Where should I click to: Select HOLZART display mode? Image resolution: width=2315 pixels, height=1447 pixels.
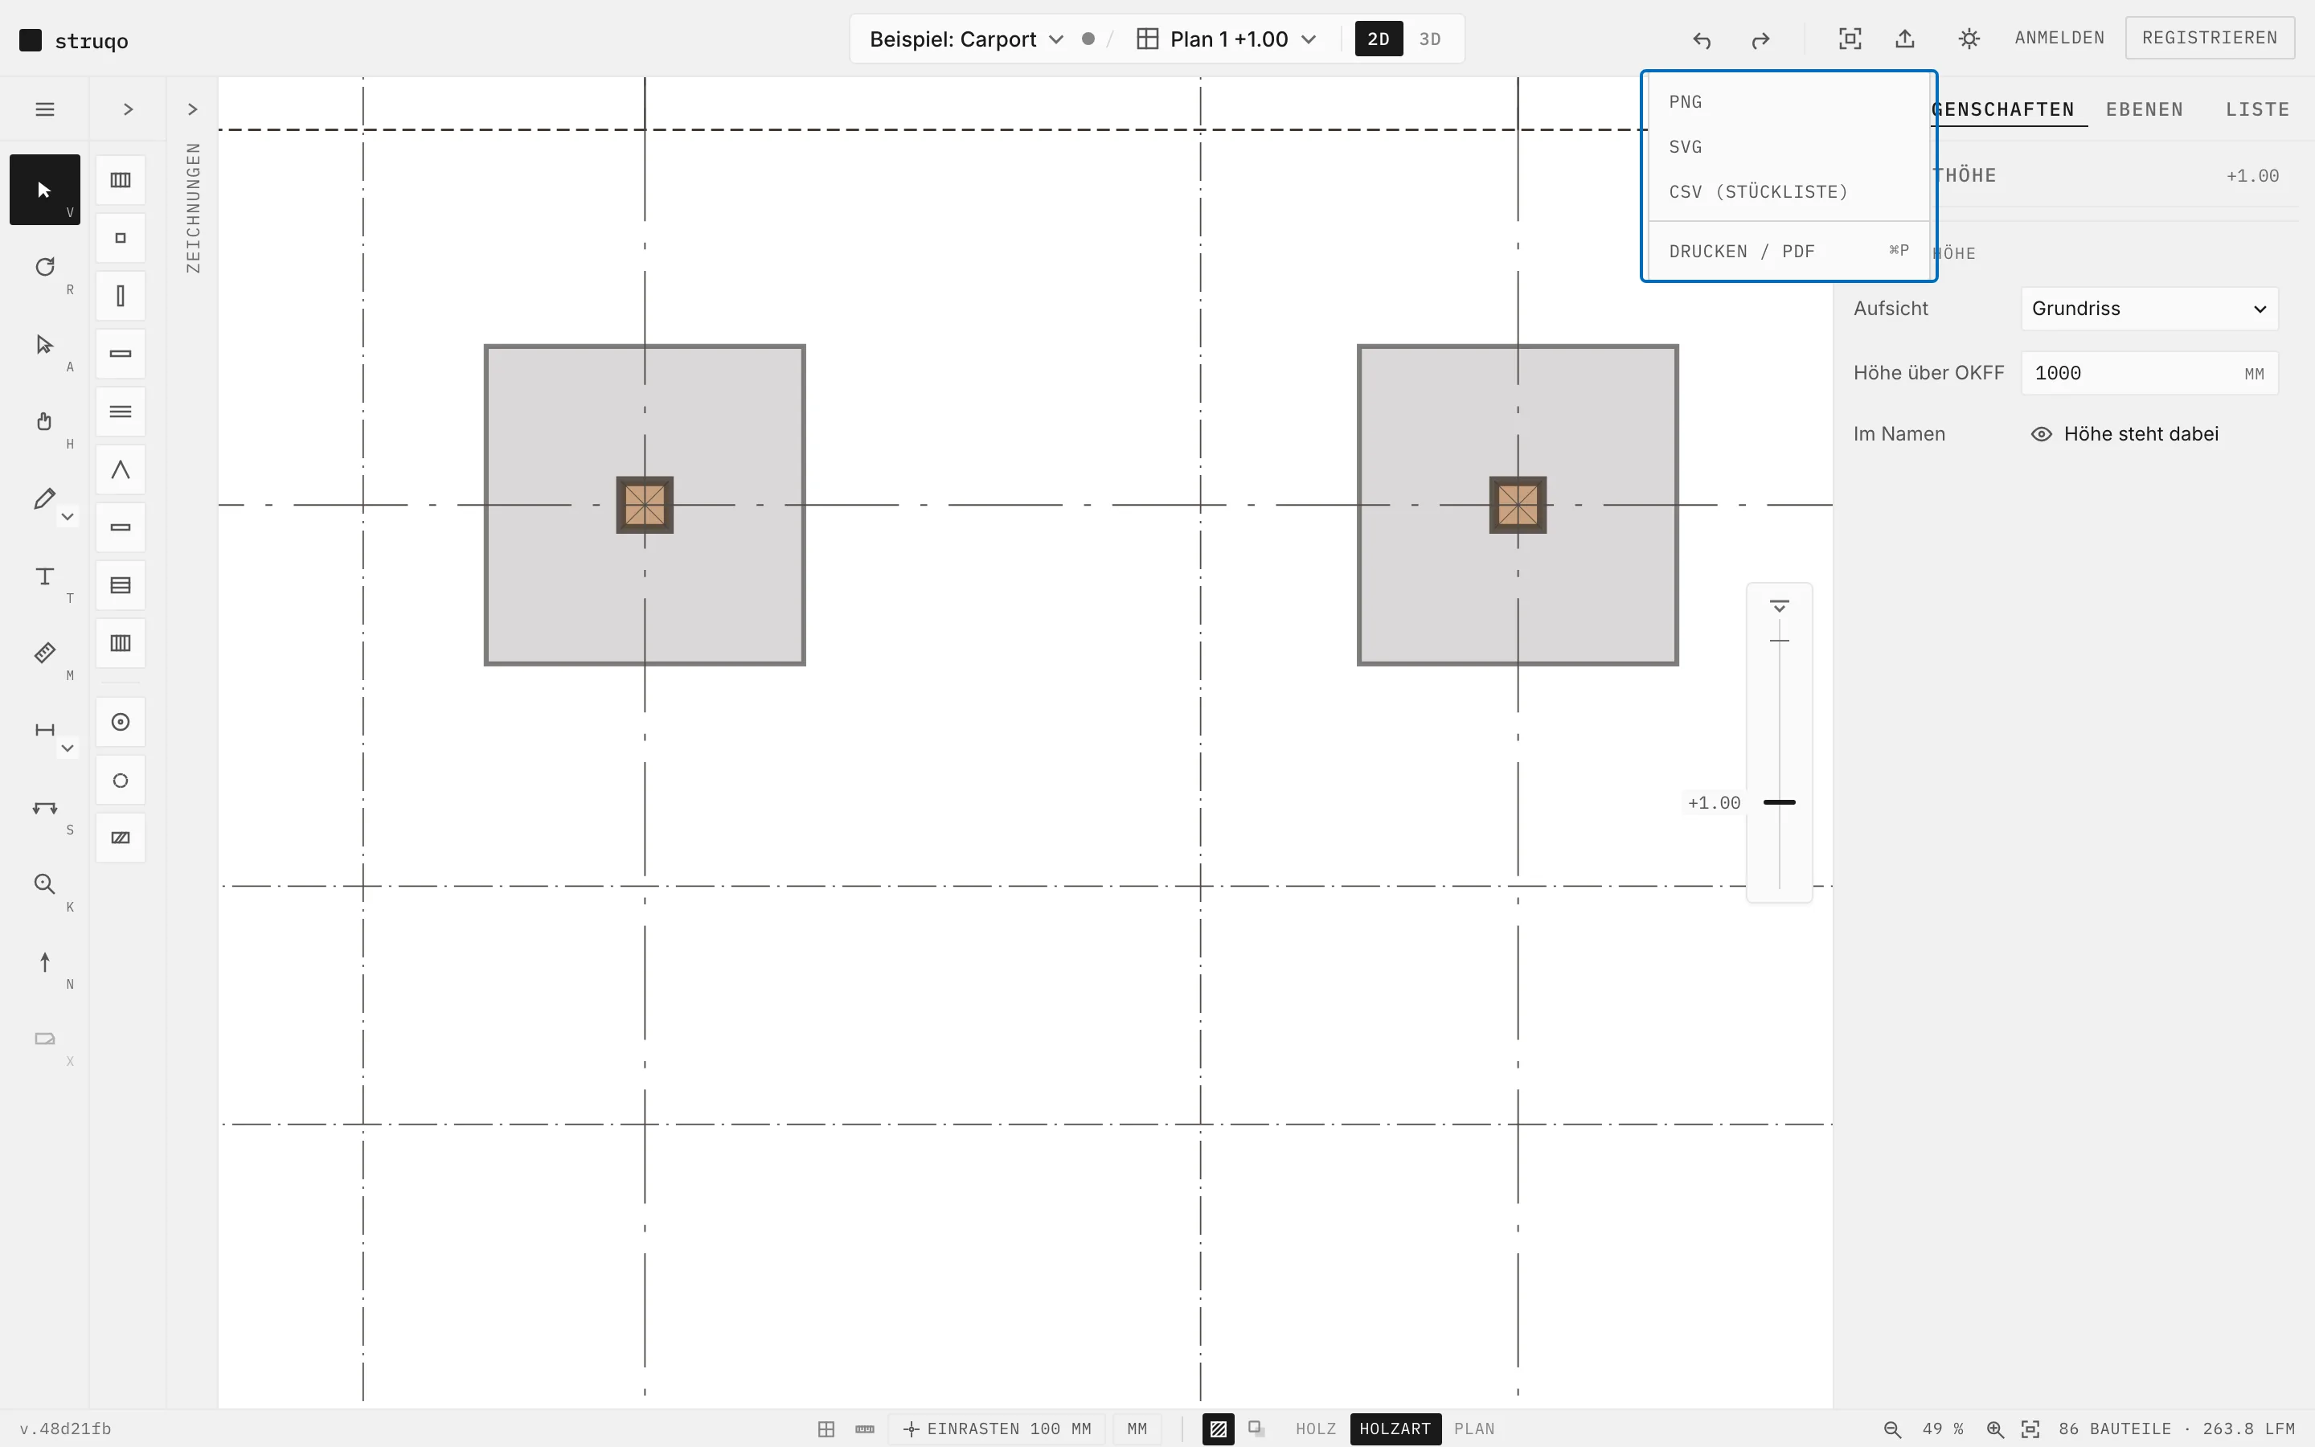(x=1395, y=1429)
